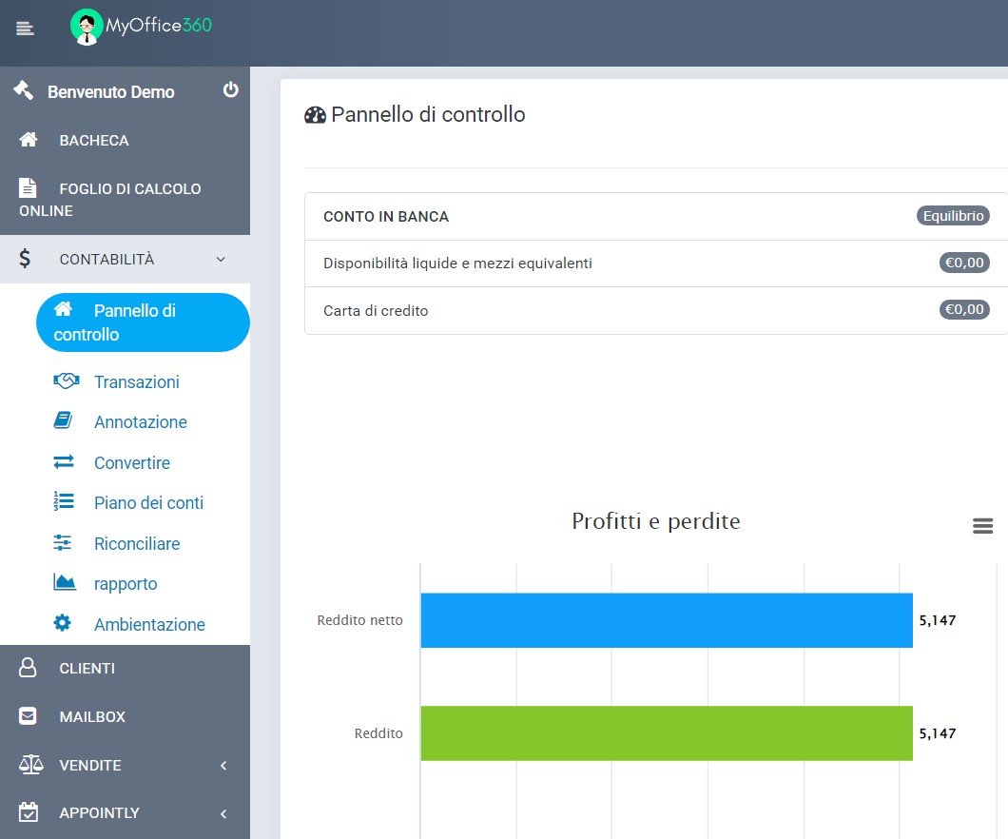Click the Disponibilità liquide €0,00 badge
The height and width of the screenshot is (839, 1008).
(964, 263)
